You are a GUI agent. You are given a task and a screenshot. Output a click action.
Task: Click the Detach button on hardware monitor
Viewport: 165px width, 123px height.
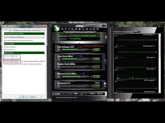pyautogui.click(x=137, y=32)
